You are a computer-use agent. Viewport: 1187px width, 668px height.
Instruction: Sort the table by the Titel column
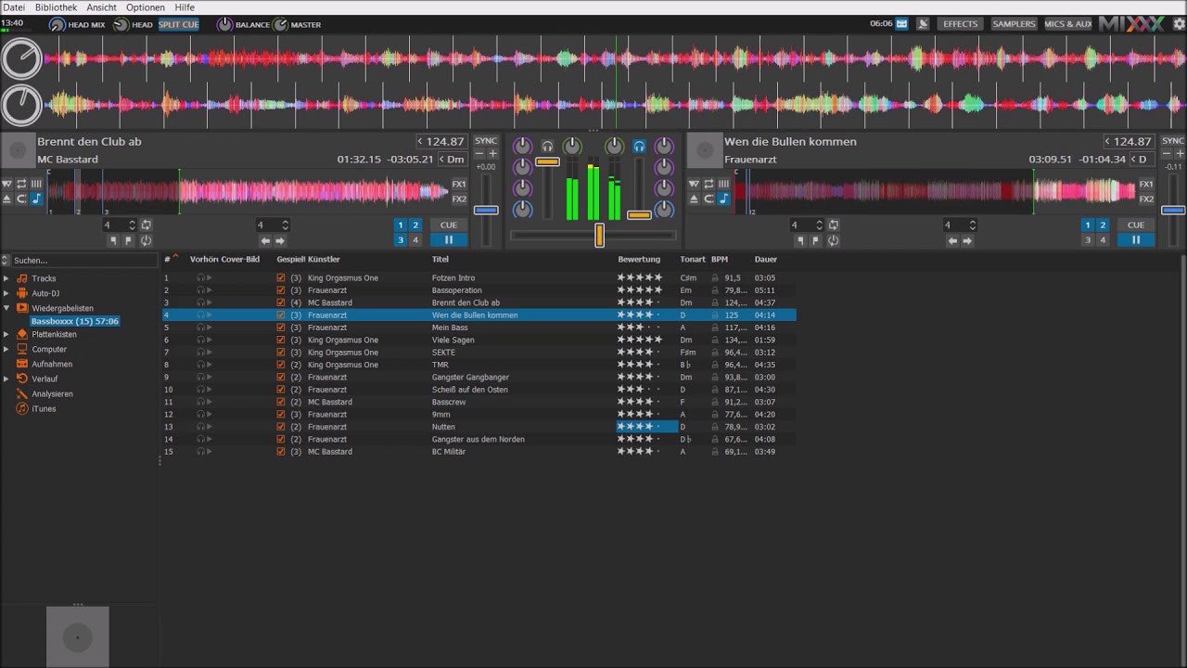pos(440,260)
